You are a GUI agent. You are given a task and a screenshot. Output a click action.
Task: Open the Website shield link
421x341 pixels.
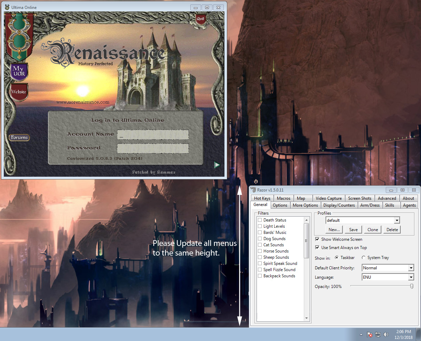[x=19, y=92]
